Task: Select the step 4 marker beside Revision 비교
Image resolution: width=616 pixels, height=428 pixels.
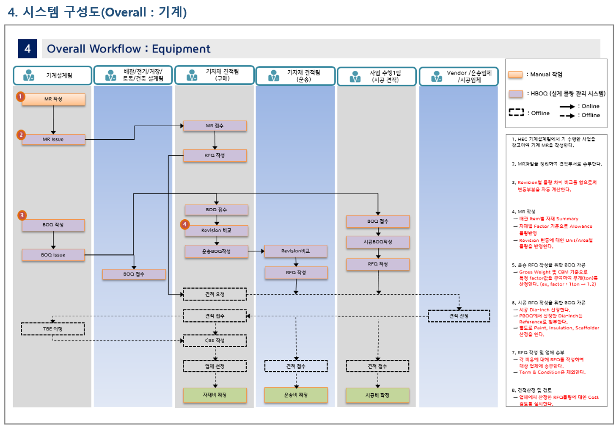Action: [x=184, y=224]
